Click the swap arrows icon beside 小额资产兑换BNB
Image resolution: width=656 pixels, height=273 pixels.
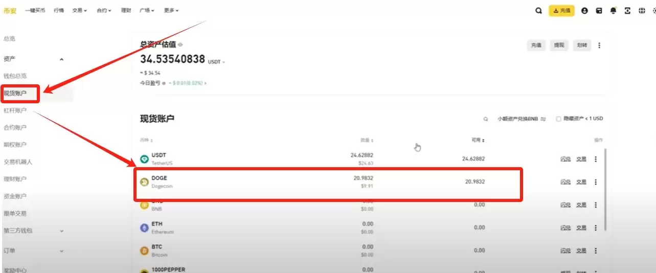(543, 119)
